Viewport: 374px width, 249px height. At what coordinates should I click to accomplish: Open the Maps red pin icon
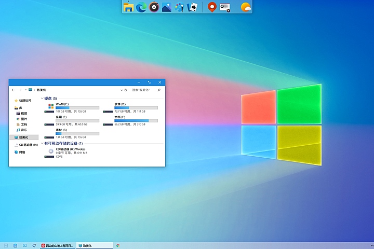tap(212, 7)
